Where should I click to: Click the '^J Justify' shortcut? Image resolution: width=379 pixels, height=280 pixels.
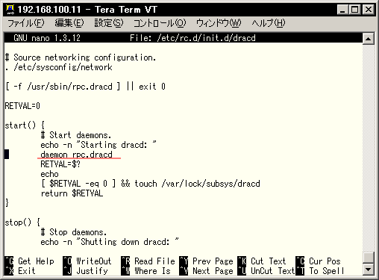86,271
